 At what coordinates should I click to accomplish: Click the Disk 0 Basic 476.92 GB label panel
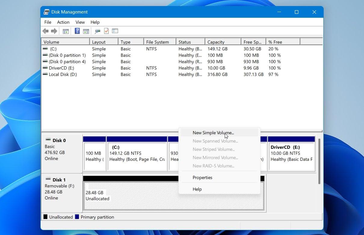pyautogui.click(x=62, y=153)
